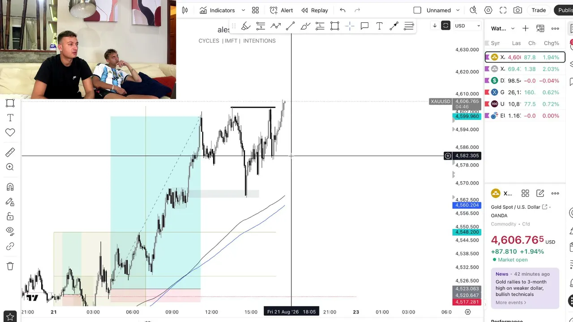Click the purple flag on the gold row
Viewport: 573px width, 322px height.
[x=487, y=57]
